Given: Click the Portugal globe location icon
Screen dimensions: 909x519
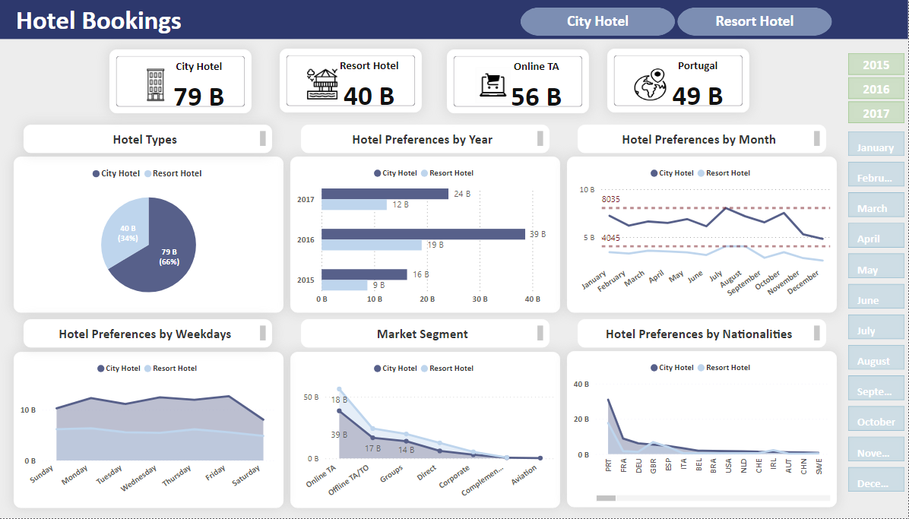Looking at the screenshot, I should (x=650, y=84).
